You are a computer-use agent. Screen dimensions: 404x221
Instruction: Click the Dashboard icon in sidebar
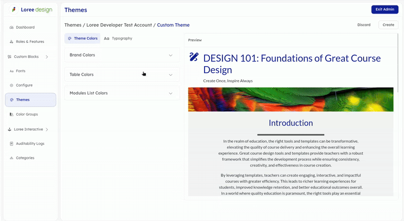(x=12, y=27)
